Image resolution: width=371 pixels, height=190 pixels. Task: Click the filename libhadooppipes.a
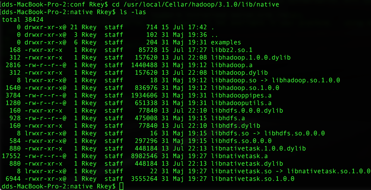click(x=241, y=96)
